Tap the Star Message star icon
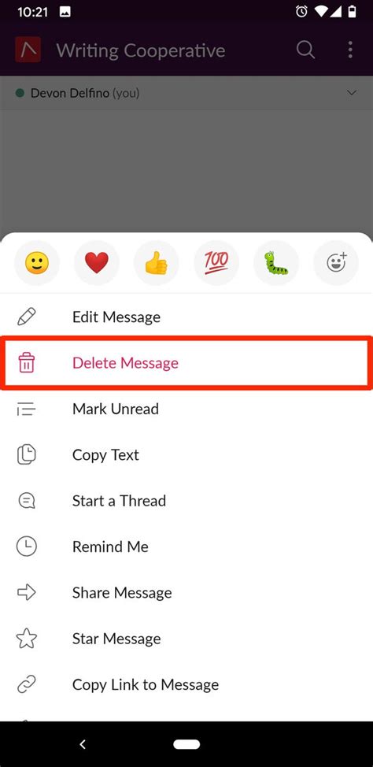This screenshot has height=767, width=373. [x=27, y=639]
